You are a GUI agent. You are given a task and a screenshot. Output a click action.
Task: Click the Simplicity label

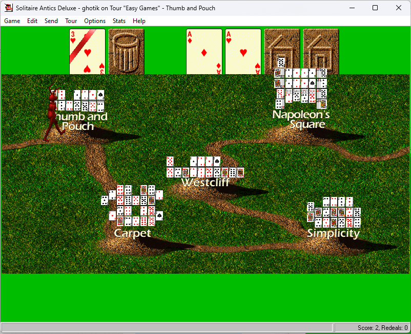333,233
